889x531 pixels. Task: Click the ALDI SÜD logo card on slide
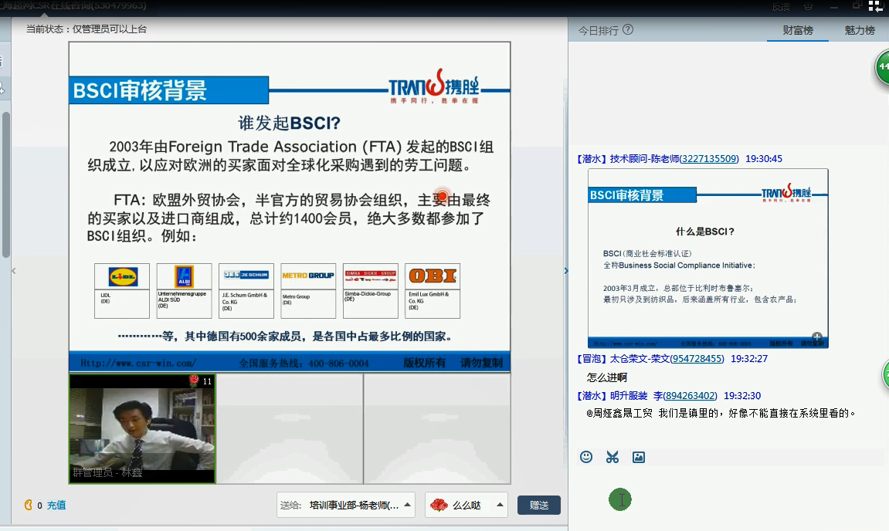pos(185,291)
